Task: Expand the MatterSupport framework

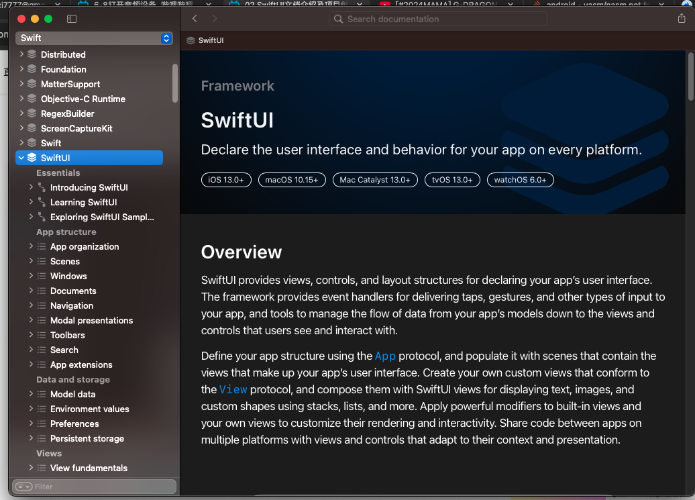Action: 21,84
